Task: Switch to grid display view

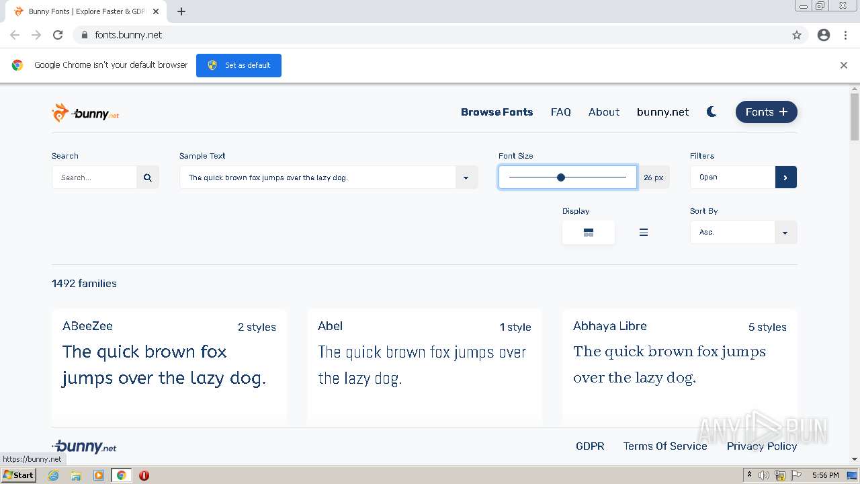Action: pyautogui.click(x=589, y=233)
